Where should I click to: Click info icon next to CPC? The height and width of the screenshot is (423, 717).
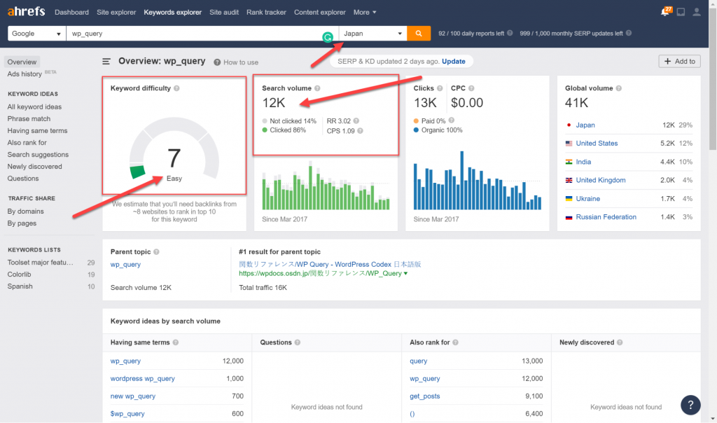pyautogui.click(x=471, y=88)
